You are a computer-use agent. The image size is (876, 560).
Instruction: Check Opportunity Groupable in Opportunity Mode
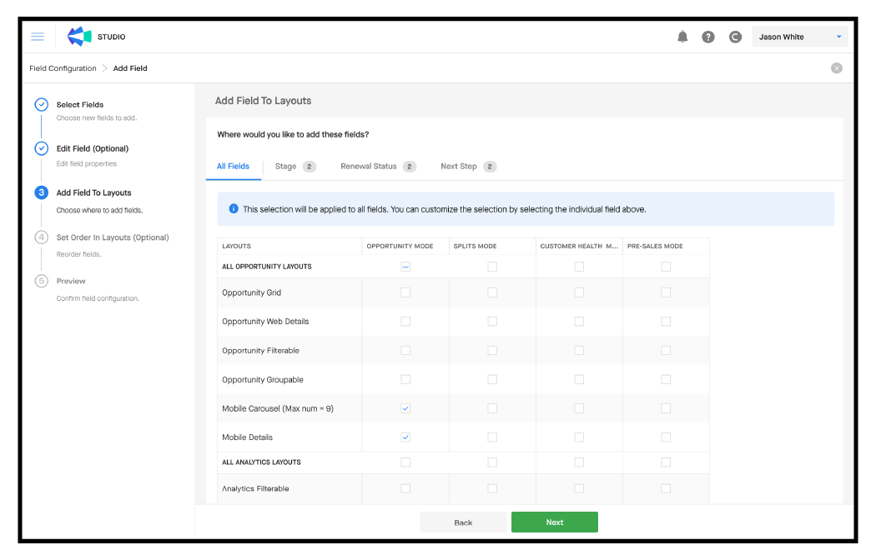point(405,379)
